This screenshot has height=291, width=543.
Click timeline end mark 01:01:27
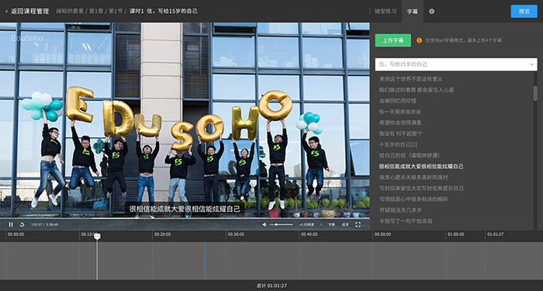496,234
